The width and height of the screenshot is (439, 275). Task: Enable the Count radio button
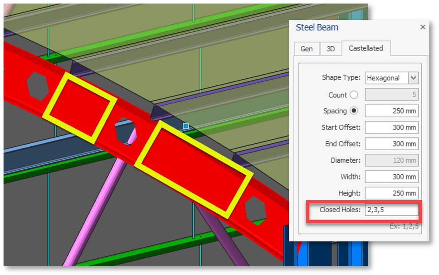point(354,95)
